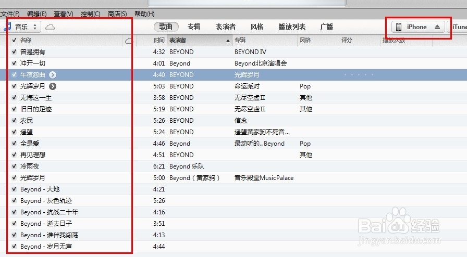467x257 pixels.
Task: Click the iTunes Store button
Action: click(458, 27)
